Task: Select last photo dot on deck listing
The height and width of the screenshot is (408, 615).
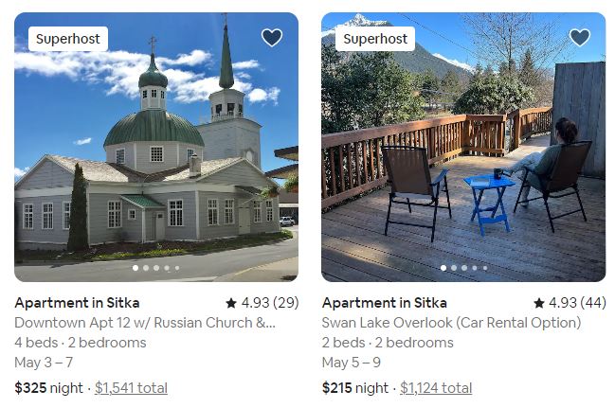Action: pos(484,268)
